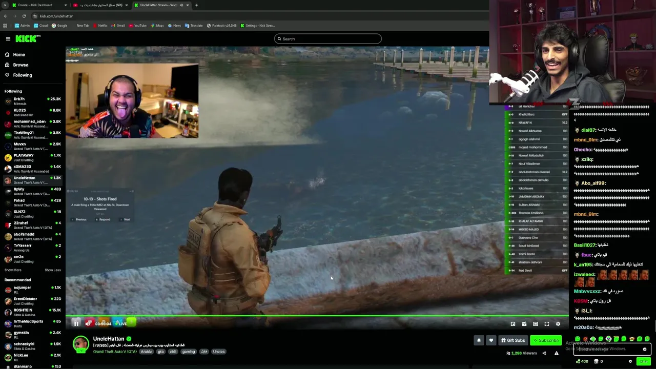Toggle fullscreen on the video player
Viewport: 656px width, 369px height.
coord(547,324)
